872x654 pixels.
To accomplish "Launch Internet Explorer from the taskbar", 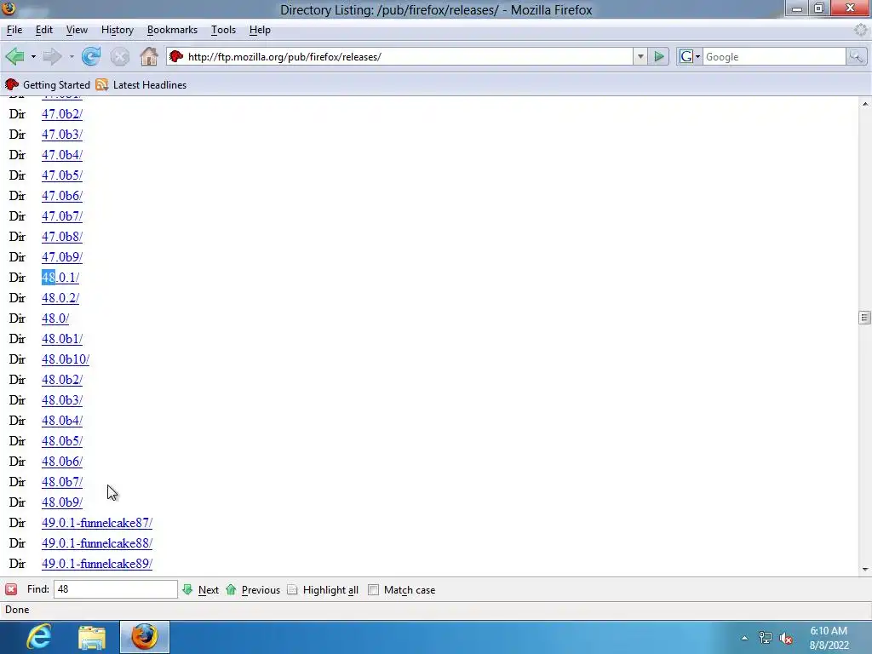I will click(39, 637).
